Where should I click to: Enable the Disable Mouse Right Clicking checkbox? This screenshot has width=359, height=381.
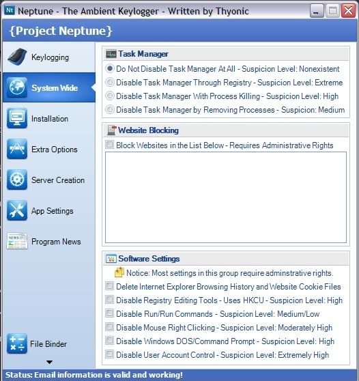(x=110, y=327)
